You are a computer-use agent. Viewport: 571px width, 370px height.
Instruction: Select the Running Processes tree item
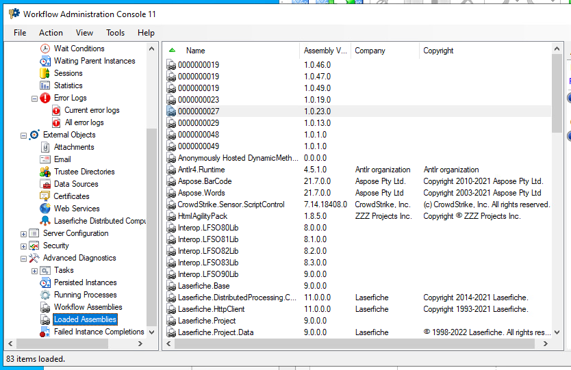(85, 295)
